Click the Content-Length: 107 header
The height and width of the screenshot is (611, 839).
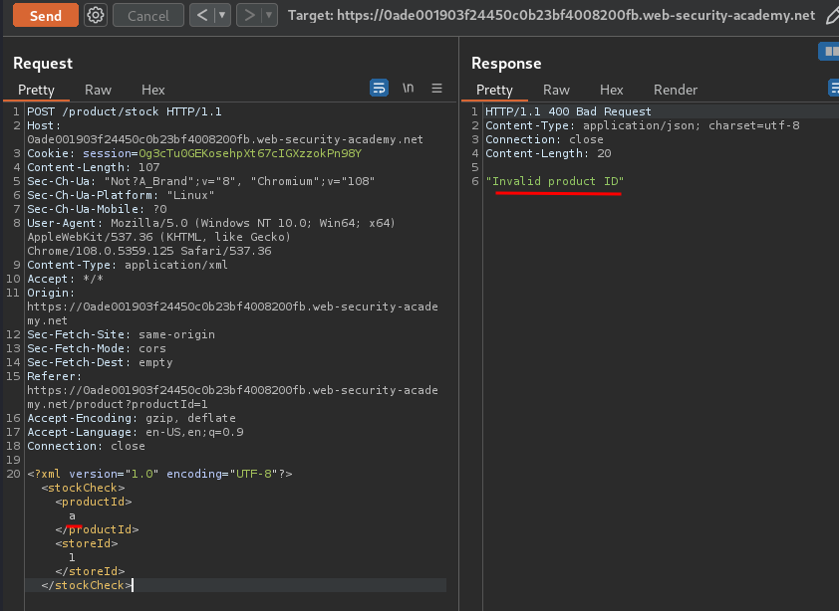coord(93,167)
